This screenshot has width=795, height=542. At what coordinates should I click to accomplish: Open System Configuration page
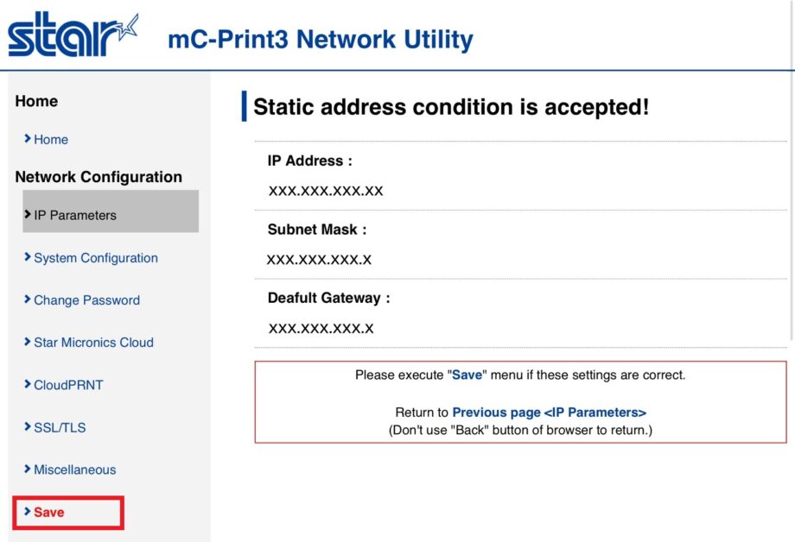pos(96,258)
